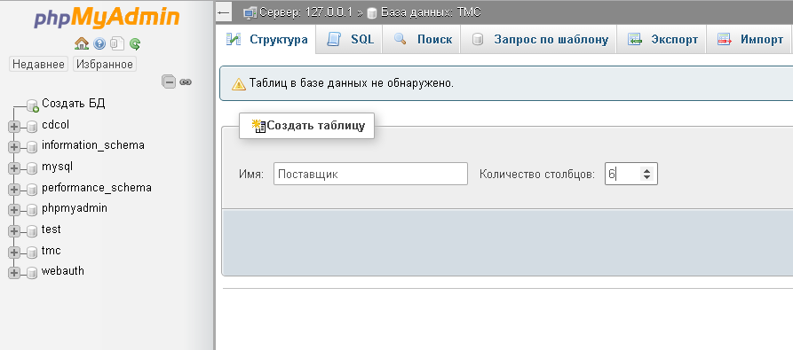Collapse all navigation tree items
The height and width of the screenshot is (350, 793).
(169, 82)
